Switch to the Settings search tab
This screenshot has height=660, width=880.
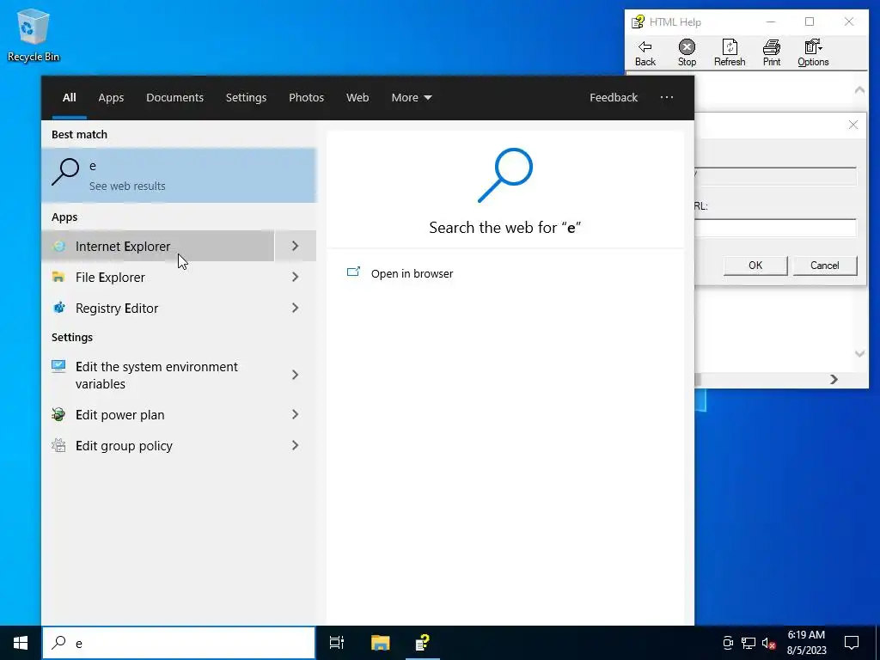(246, 97)
